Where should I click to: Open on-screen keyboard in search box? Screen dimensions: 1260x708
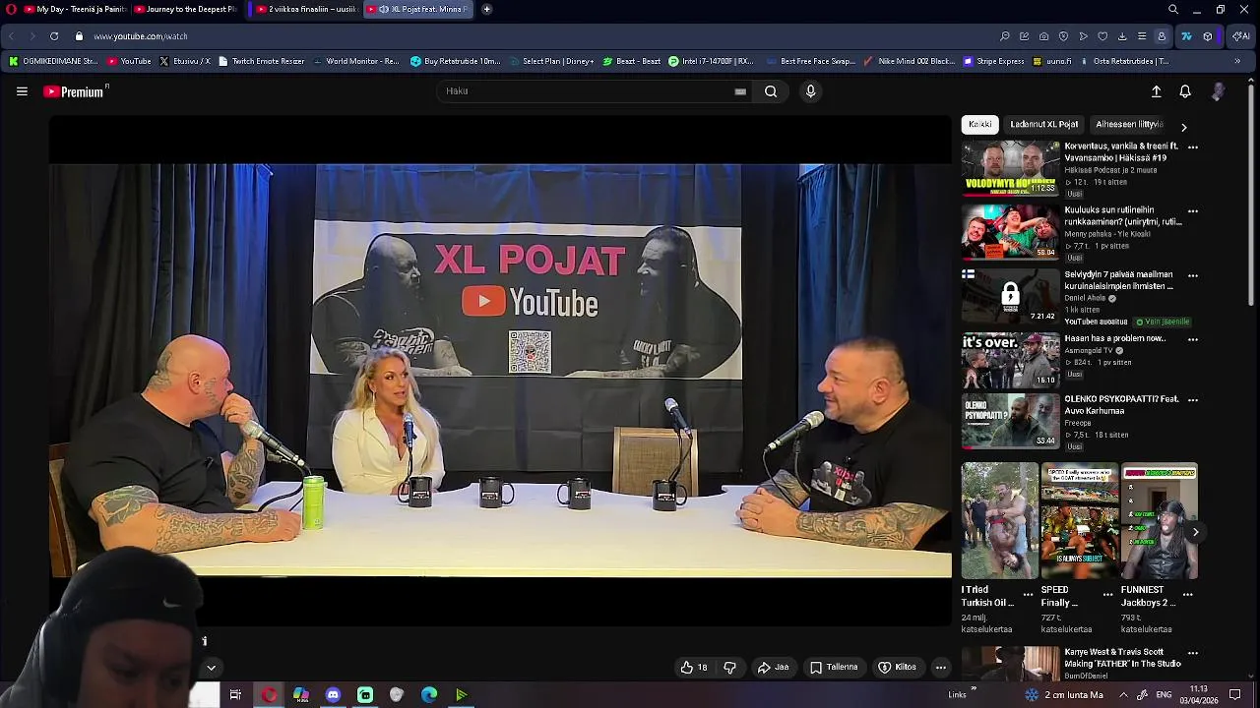(740, 91)
